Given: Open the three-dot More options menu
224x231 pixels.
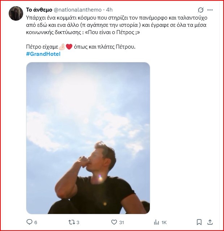Looking at the screenshot, I should 211,10.
